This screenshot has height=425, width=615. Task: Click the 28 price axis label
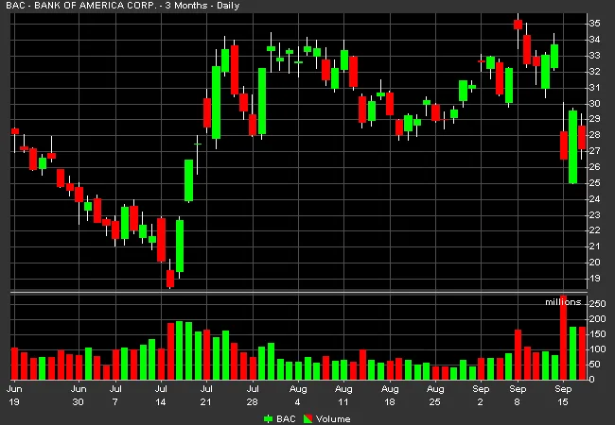(x=594, y=135)
